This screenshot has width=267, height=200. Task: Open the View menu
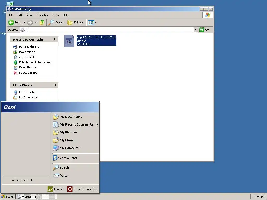29,15
